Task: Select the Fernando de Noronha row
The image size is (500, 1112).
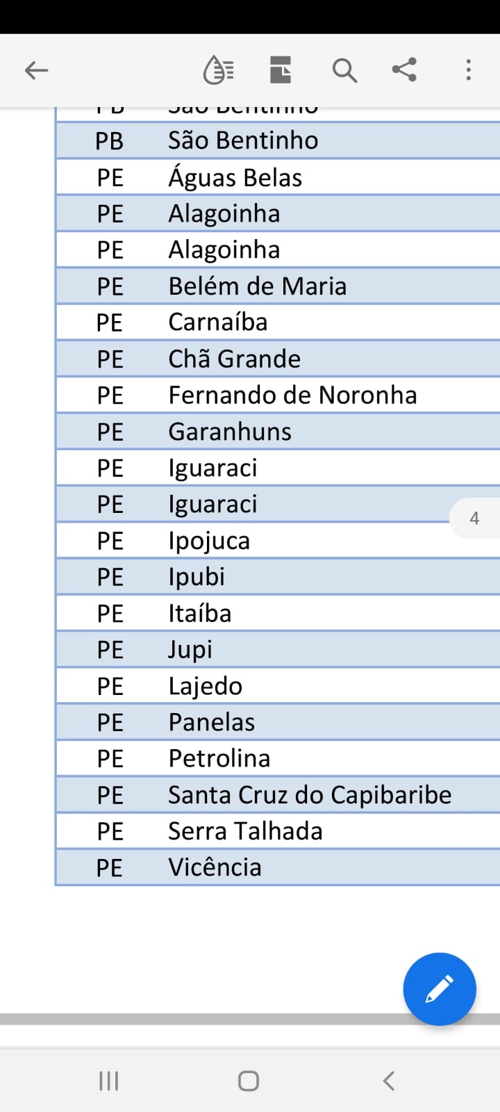Action: click(278, 395)
